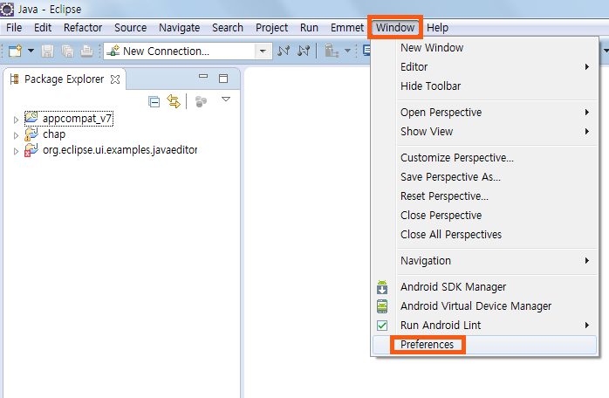The height and width of the screenshot is (398, 609).
Task: Toggle Link with Editor
Action: click(x=174, y=101)
